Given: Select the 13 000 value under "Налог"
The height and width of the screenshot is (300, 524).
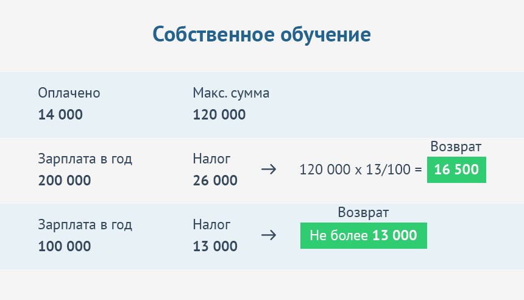Looking at the screenshot, I should [215, 246].
